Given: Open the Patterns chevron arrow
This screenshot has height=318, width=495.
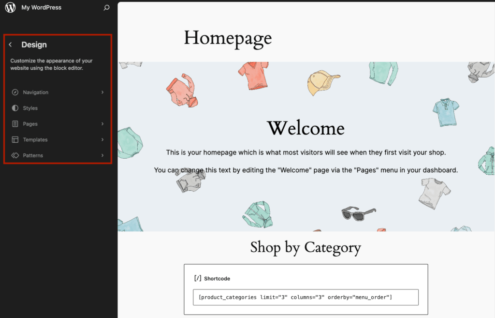Looking at the screenshot, I should [x=102, y=155].
